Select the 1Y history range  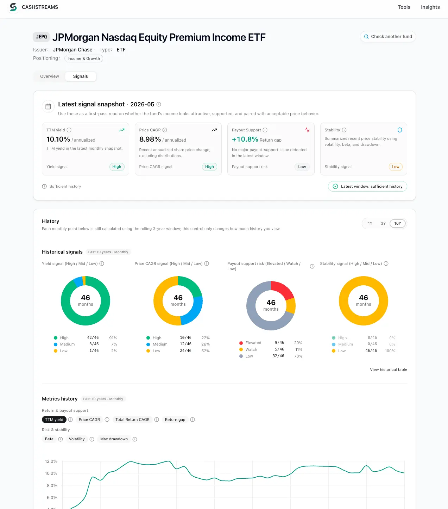click(370, 223)
